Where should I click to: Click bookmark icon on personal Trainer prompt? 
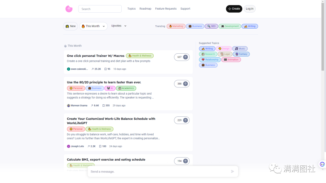[106, 69]
